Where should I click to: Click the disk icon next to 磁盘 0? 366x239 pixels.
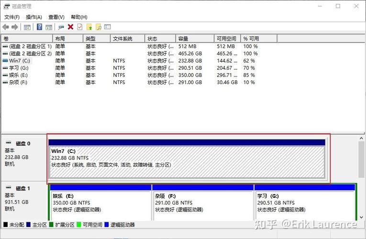point(9,142)
